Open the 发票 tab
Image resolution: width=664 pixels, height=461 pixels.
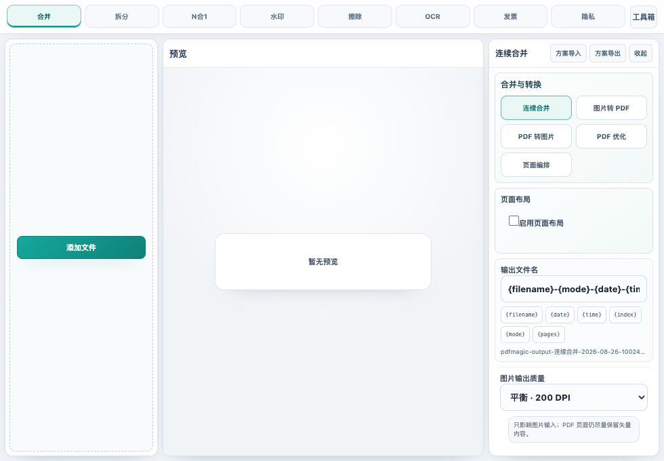point(510,16)
